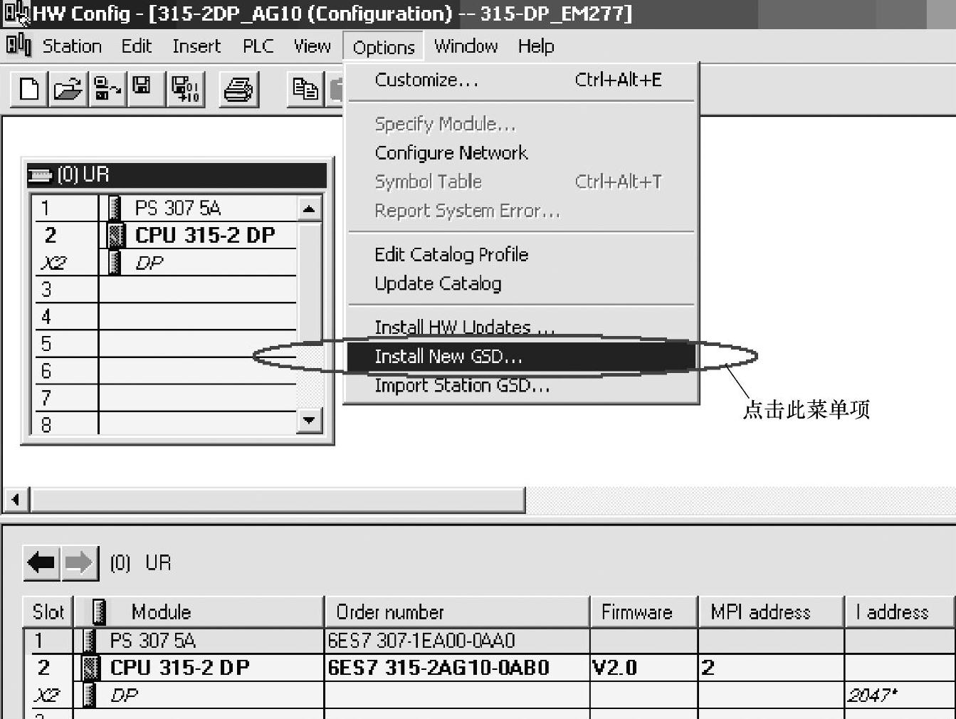Select Install New GSD... menu item

tap(521, 356)
